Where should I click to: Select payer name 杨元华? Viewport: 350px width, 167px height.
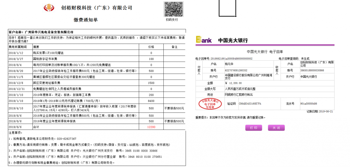point(229,64)
